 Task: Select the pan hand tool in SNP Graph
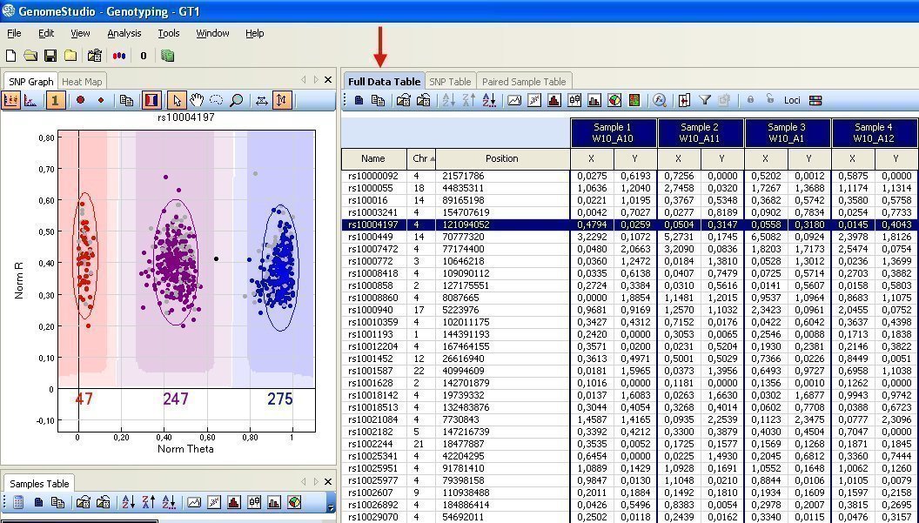click(198, 100)
